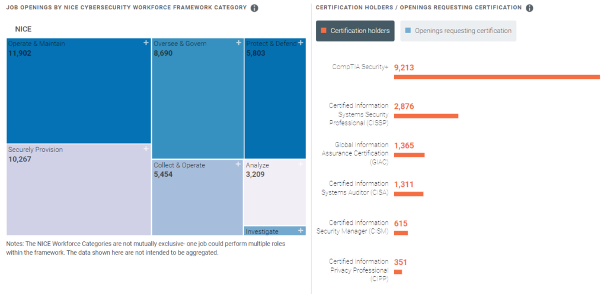Click info icon beside Job Openings heading
Screen dimensions: 607x294
click(x=254, y=8)
